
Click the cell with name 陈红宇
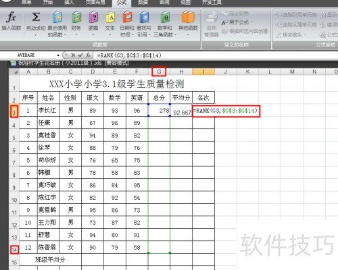click(48, 198)
